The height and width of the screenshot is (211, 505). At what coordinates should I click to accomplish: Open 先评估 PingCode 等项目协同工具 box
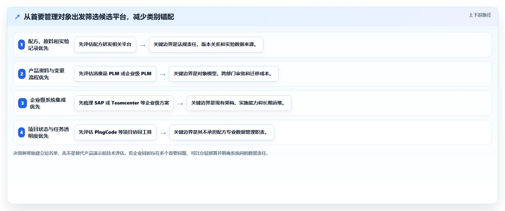coord(115,132)
